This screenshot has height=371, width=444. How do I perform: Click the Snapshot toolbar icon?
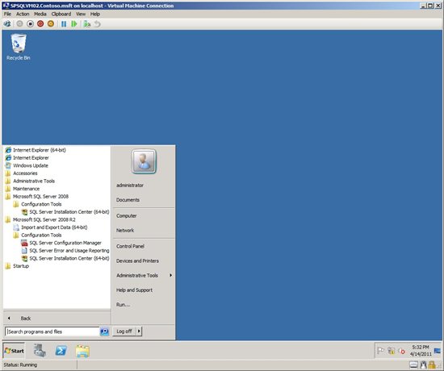click(87, 24)
